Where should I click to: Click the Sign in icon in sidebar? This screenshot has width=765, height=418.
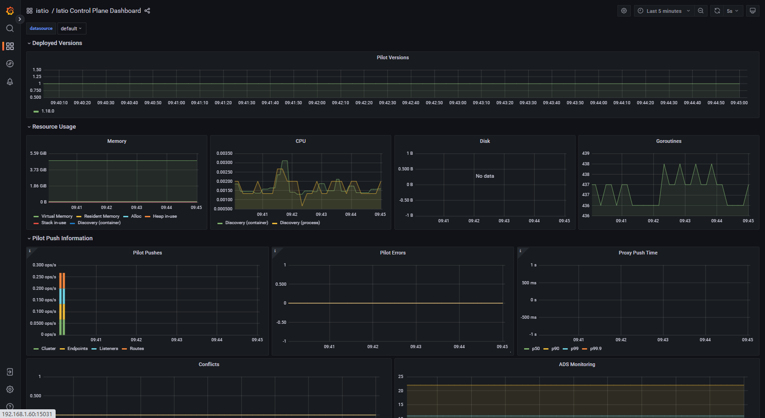coord(10,372)
